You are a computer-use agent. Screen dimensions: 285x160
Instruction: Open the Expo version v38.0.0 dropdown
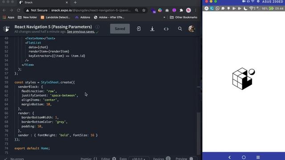tap(139, 159)
